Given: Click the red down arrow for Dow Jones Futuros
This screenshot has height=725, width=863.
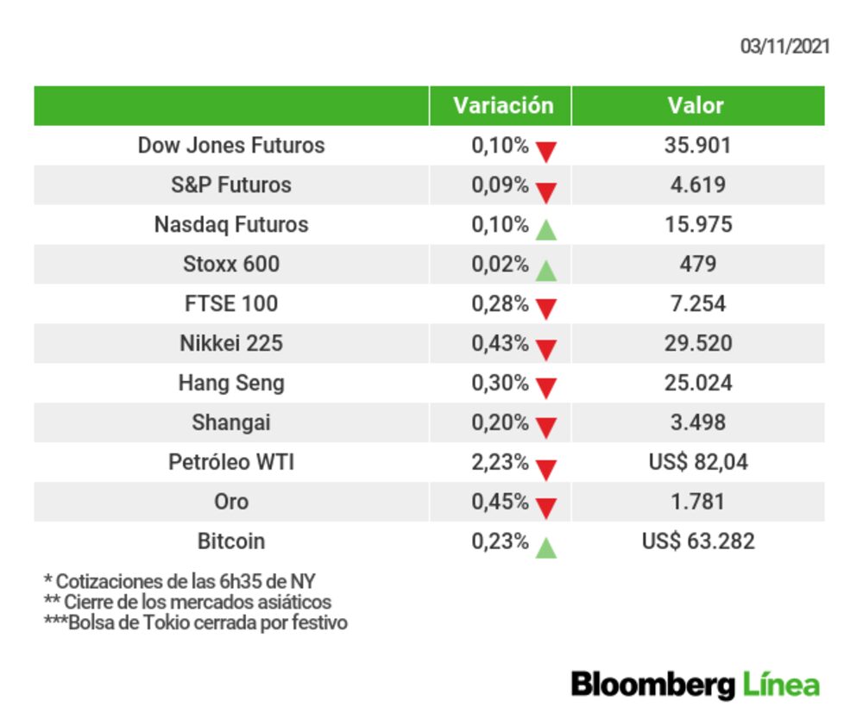Looking at the screenshot, I should pos(545,153).
